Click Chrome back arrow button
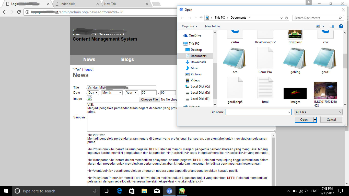This screenshot has width=349, height=196. (x=5, y=12)
